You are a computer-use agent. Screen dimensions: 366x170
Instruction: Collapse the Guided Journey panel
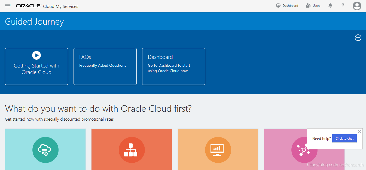[358, 38]
